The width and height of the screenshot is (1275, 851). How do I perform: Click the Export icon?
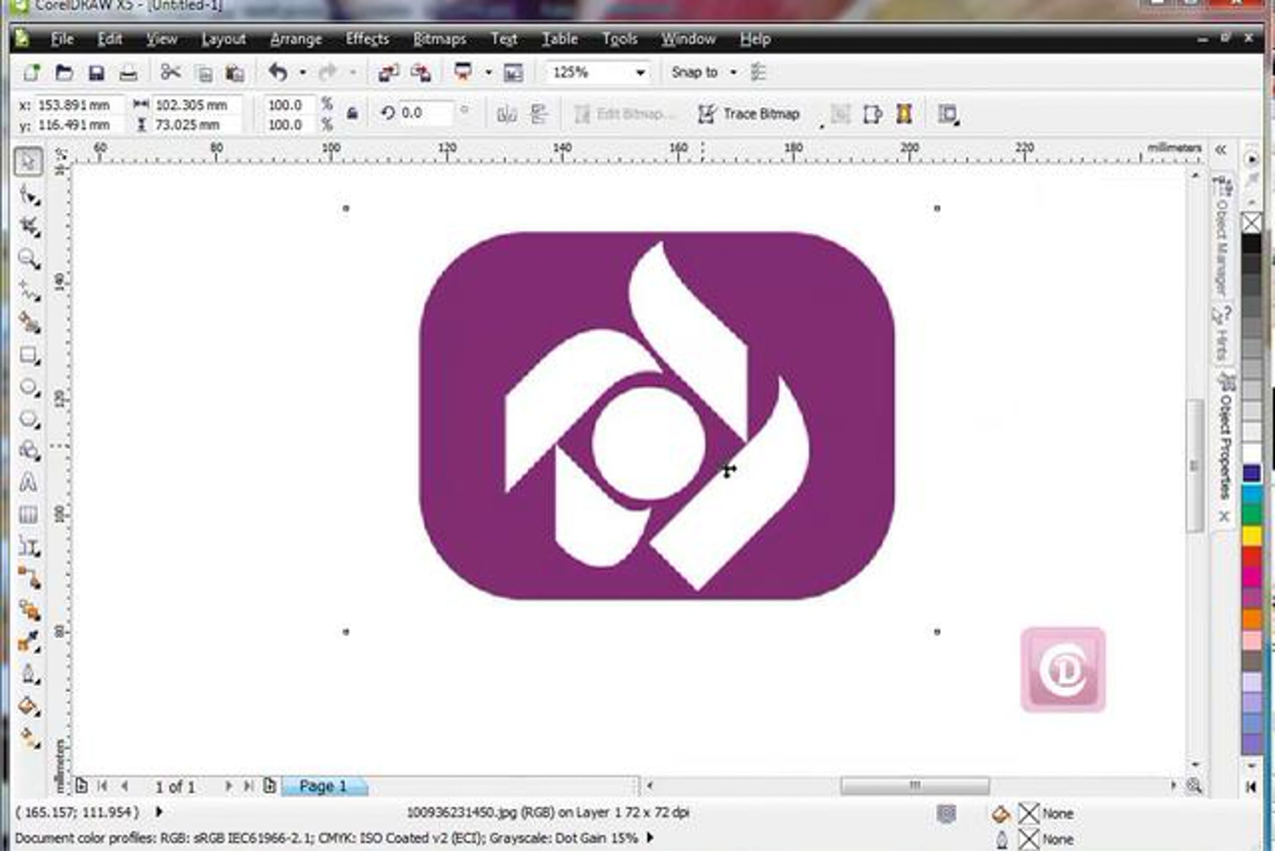click(421, 72)
